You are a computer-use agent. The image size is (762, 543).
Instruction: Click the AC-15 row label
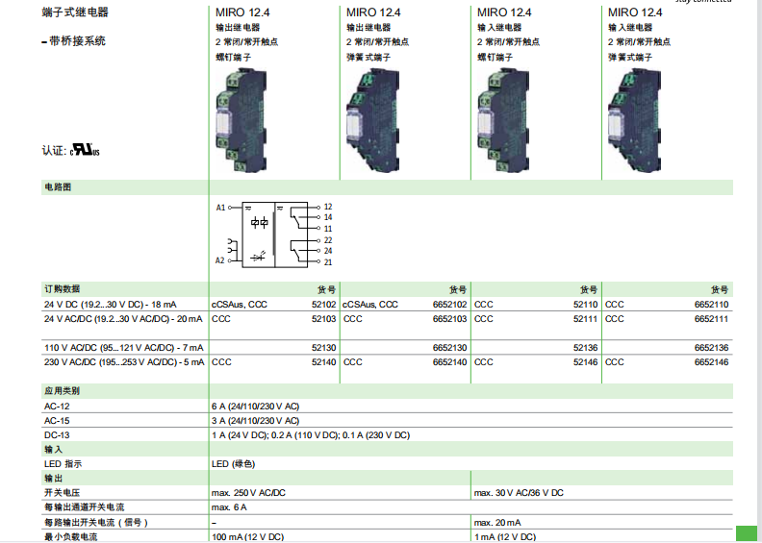(57, 421)
